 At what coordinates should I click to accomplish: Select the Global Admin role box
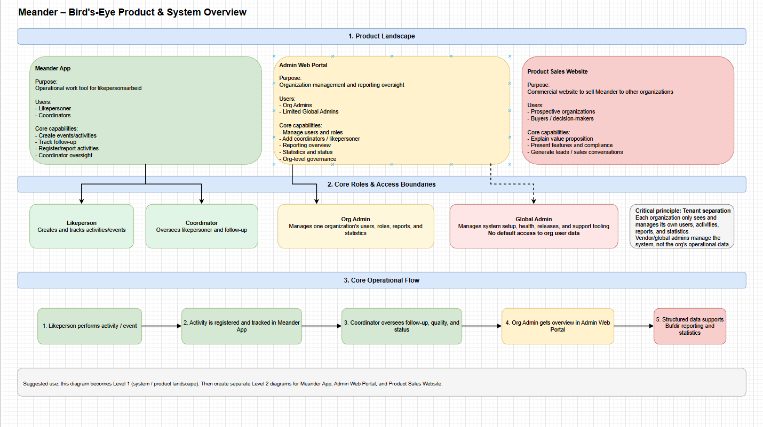tap(534, 226)
